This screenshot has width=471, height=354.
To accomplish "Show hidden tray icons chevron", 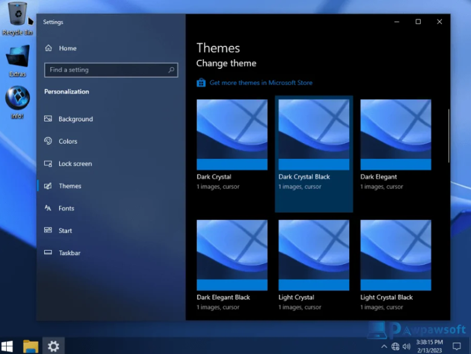I will pyautogui.click(x=384, y=347).
